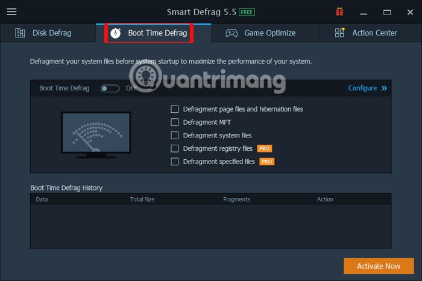Click the Action Center grid icon
The image size is (422, 281).
(x=339, y=33)
